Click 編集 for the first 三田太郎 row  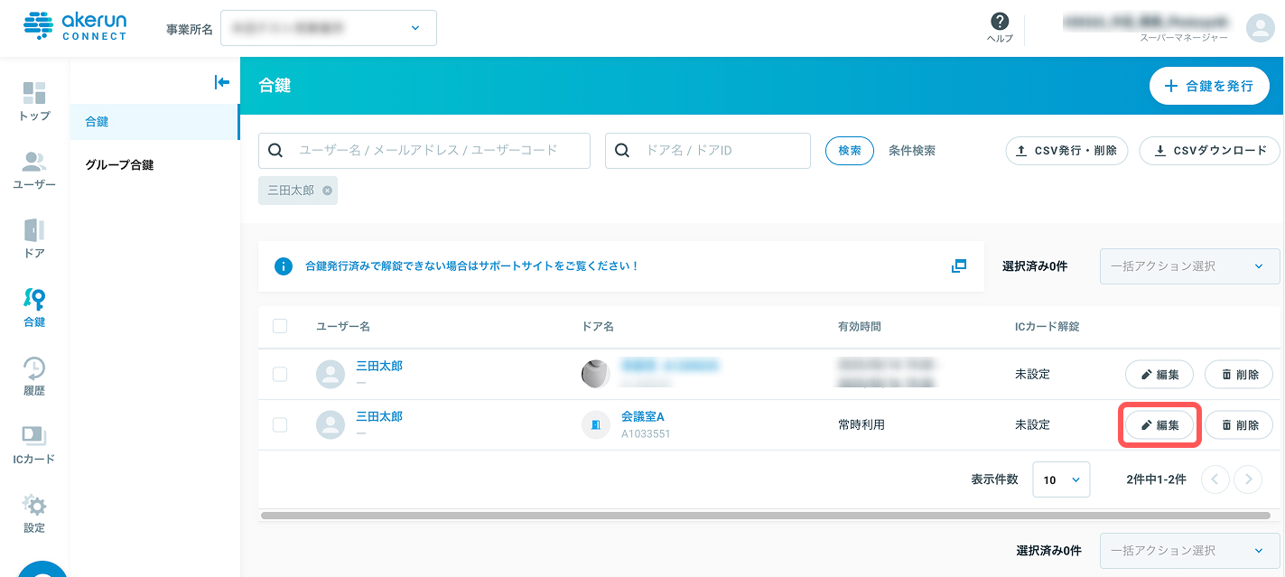coord(1159,375)
